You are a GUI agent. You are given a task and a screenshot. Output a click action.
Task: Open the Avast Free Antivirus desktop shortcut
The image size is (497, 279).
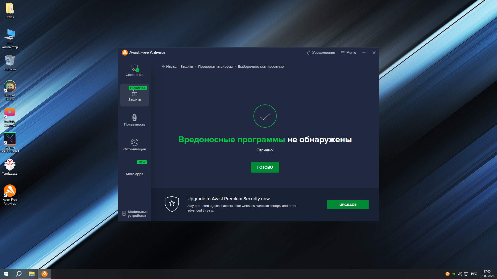pos(10,191)
